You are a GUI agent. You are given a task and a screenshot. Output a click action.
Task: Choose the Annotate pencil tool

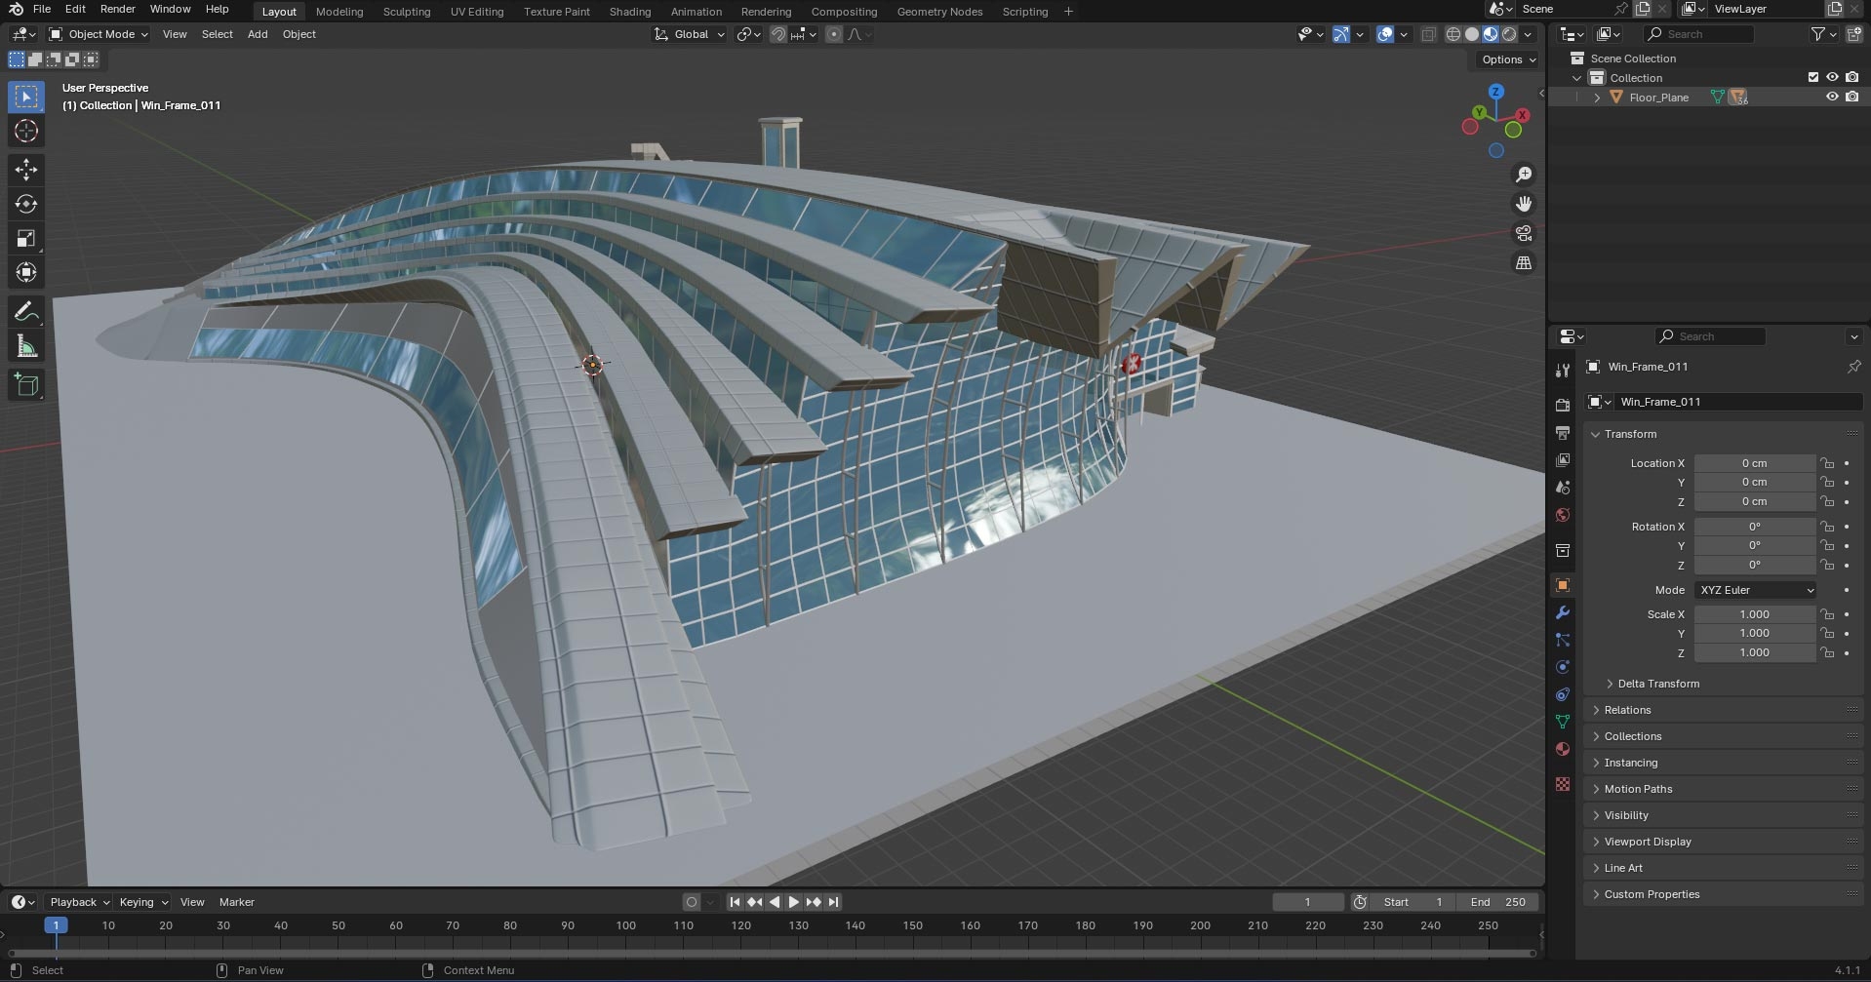(26, 312)
